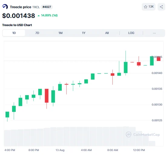Click the 0.00125 price axis label
The height and width of the screenshot is (155, 167).
[157, 120]
